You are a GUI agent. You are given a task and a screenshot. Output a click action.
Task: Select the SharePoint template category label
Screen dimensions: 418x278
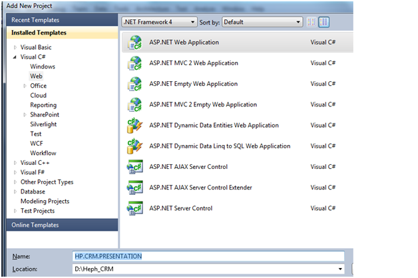[45, 115]
